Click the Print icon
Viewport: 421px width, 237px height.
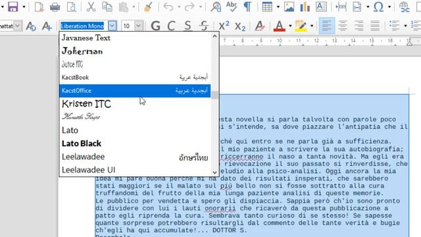(x=55, y=7)
